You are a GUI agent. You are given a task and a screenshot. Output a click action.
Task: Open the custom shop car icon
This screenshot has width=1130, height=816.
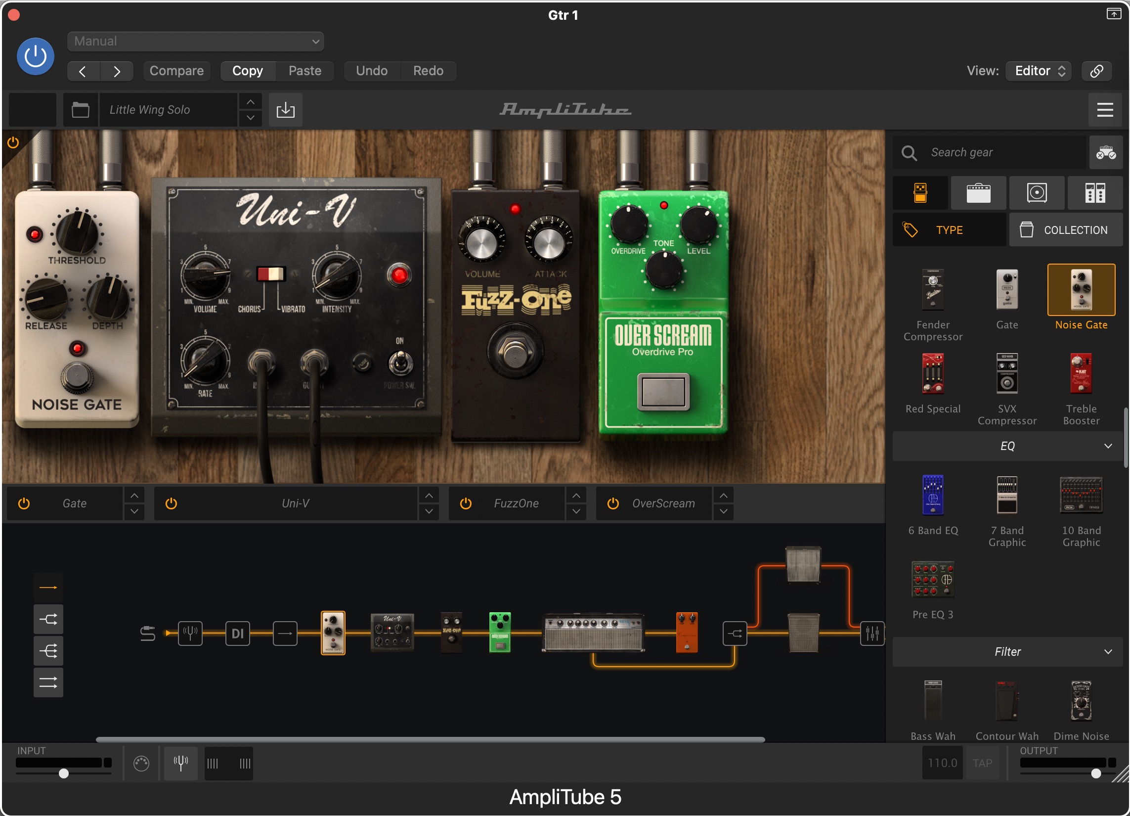[x=1106, y=152]
